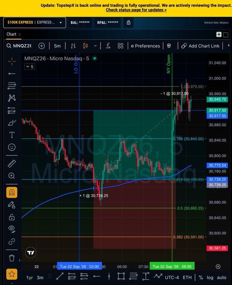This screenshot has height=285, width=232.
Task: Click the red 30,561.25 stop price label
Action: pos(217,248)
